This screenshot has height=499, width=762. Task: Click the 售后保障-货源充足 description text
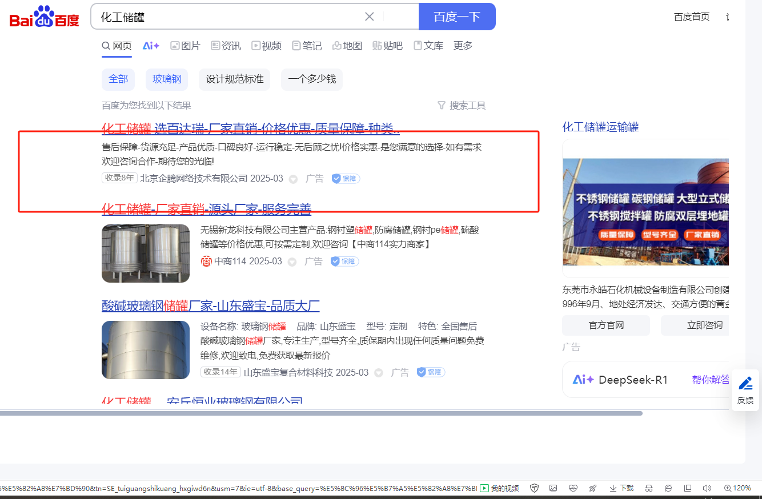[292, 154]
